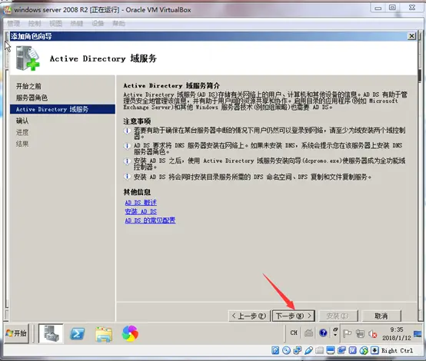
Task: Click the 其他信息 heading
Action: point(137,192)
